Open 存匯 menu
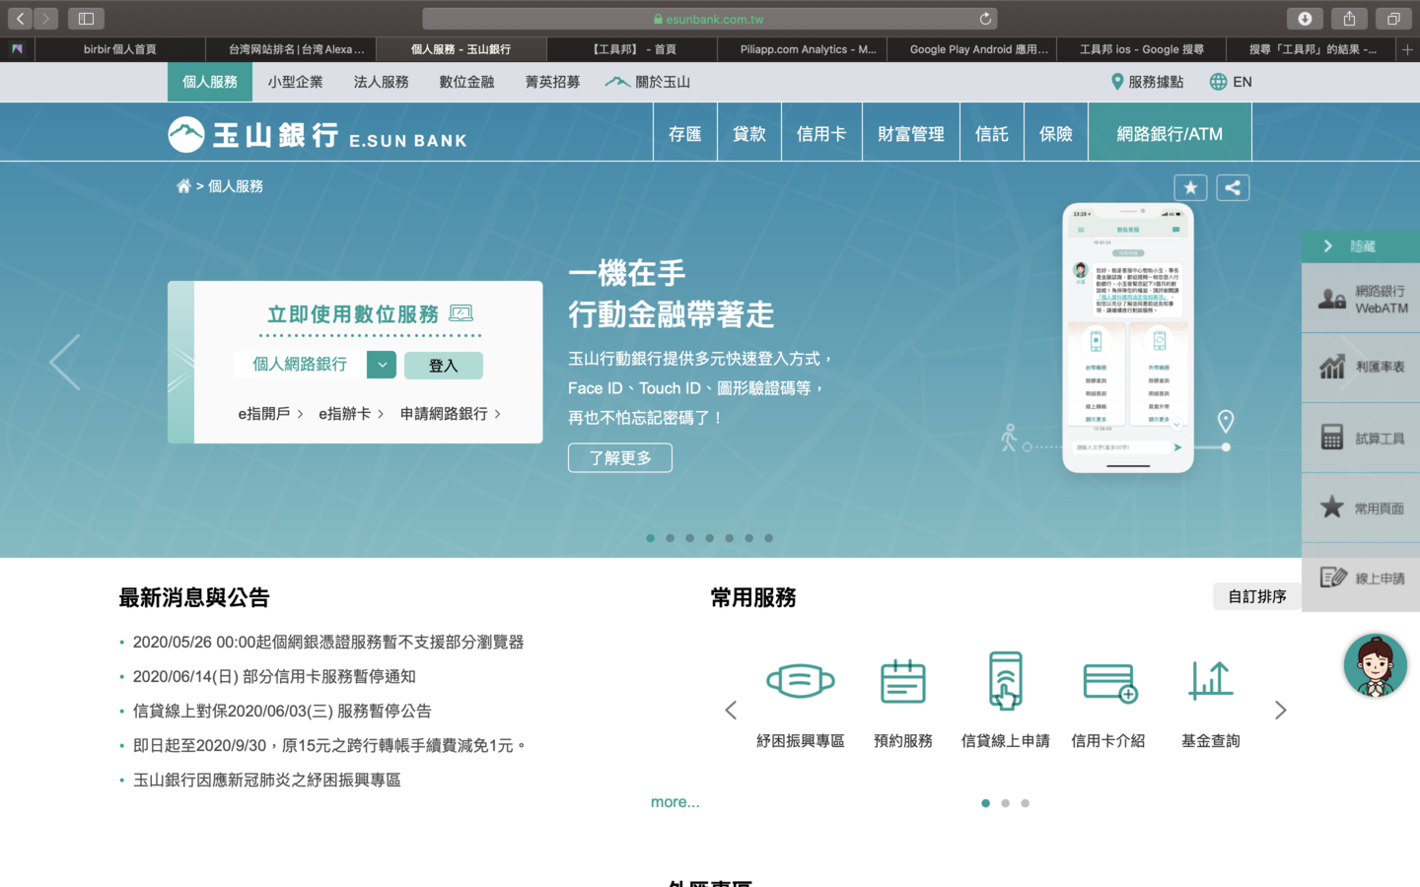Screen dimensions: 1420x887 pyautogui.click(x=685, y=133)
